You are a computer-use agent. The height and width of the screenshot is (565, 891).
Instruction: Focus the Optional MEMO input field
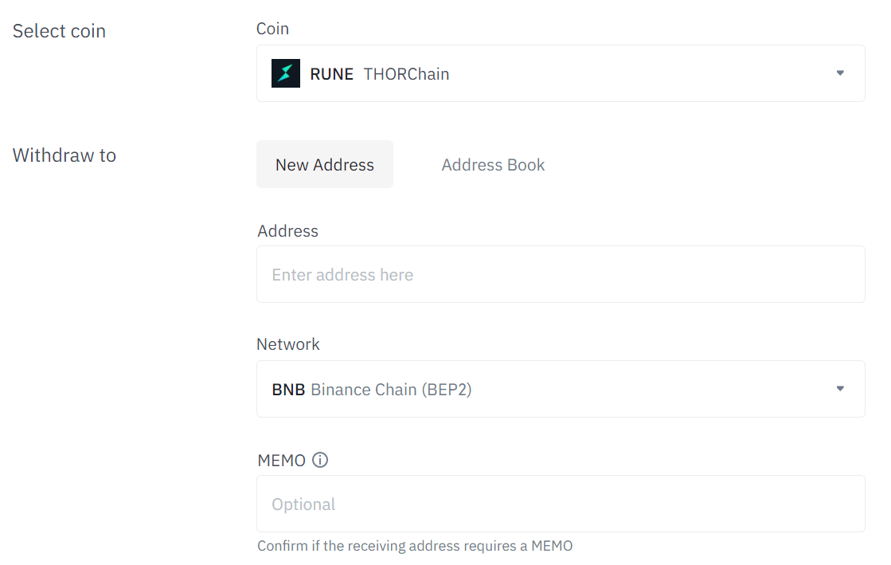coord(560,504)
